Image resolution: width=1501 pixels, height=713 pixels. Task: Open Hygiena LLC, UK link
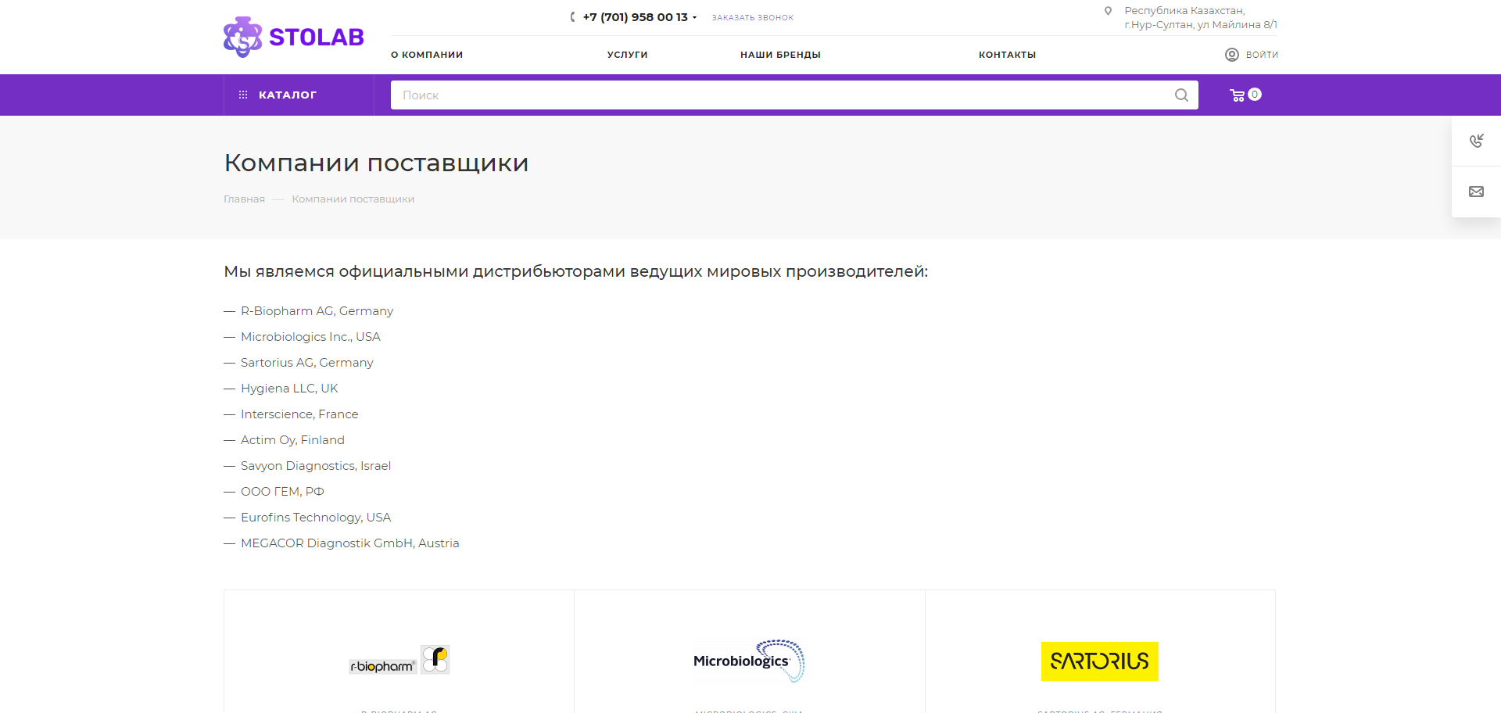289,389
